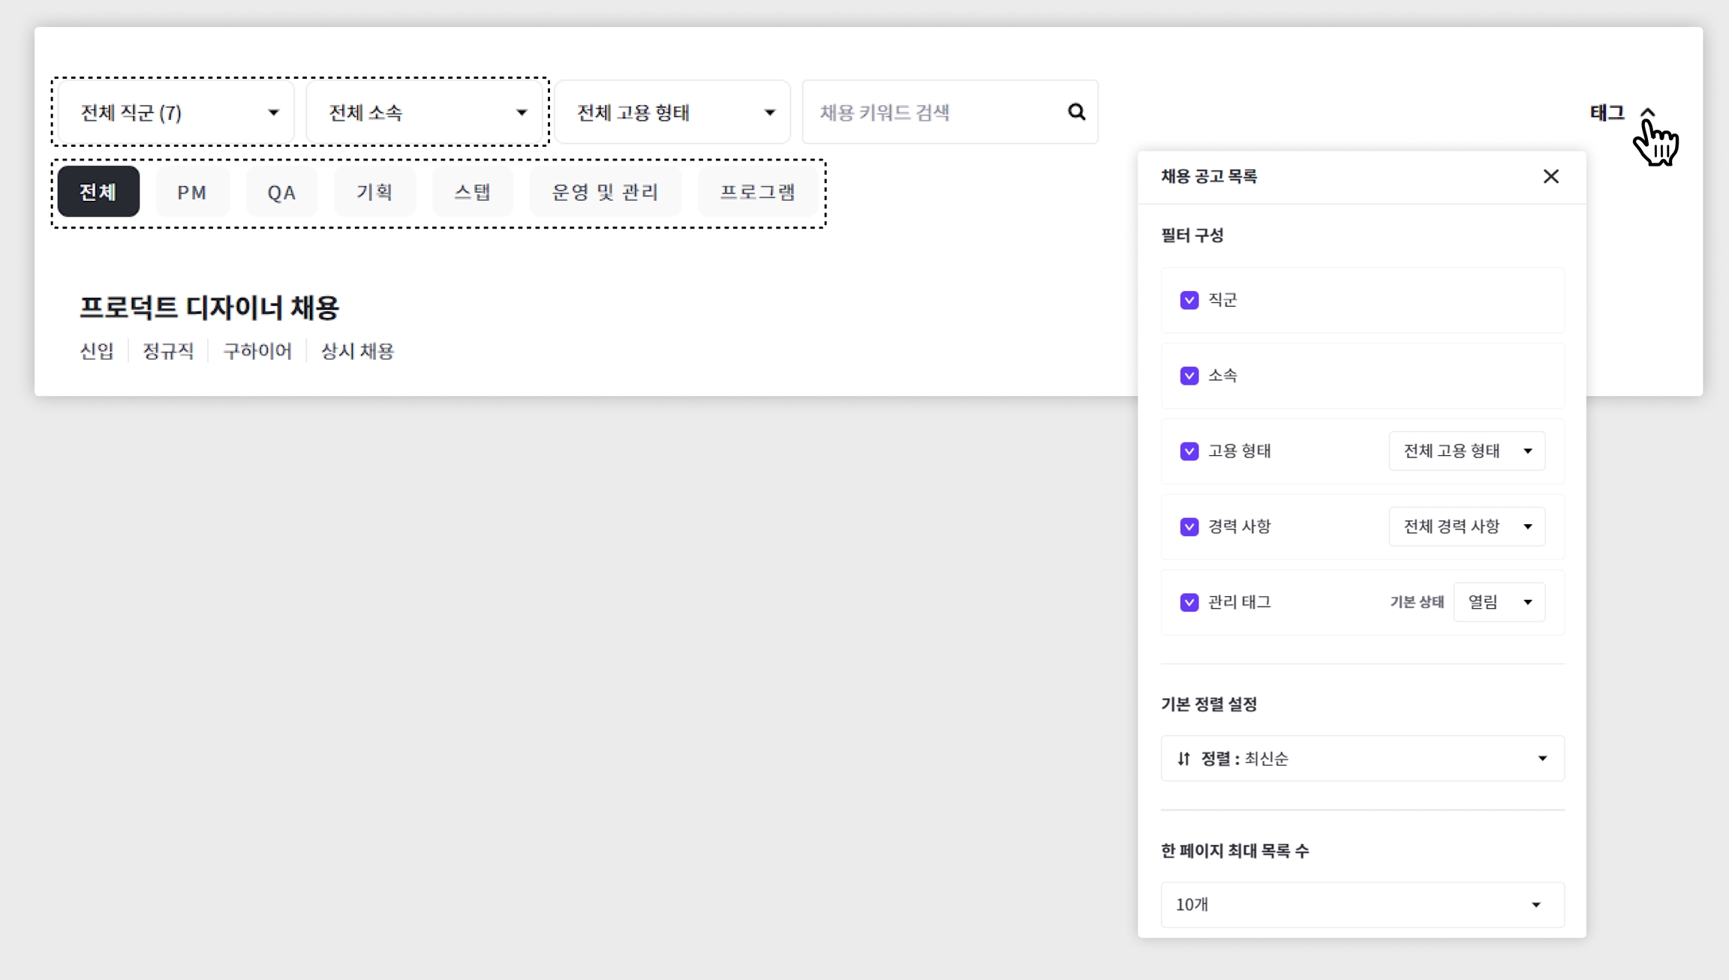Toggle the 경력 사항 checkbox
The width and height of the screenshot is (1729, 980).
tap(1189, 527)
